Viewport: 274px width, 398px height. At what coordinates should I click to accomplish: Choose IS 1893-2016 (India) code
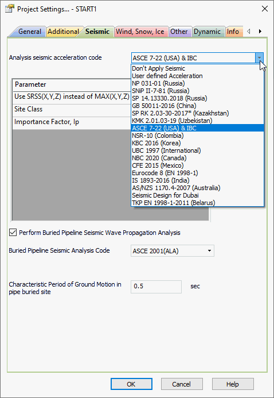198,180
